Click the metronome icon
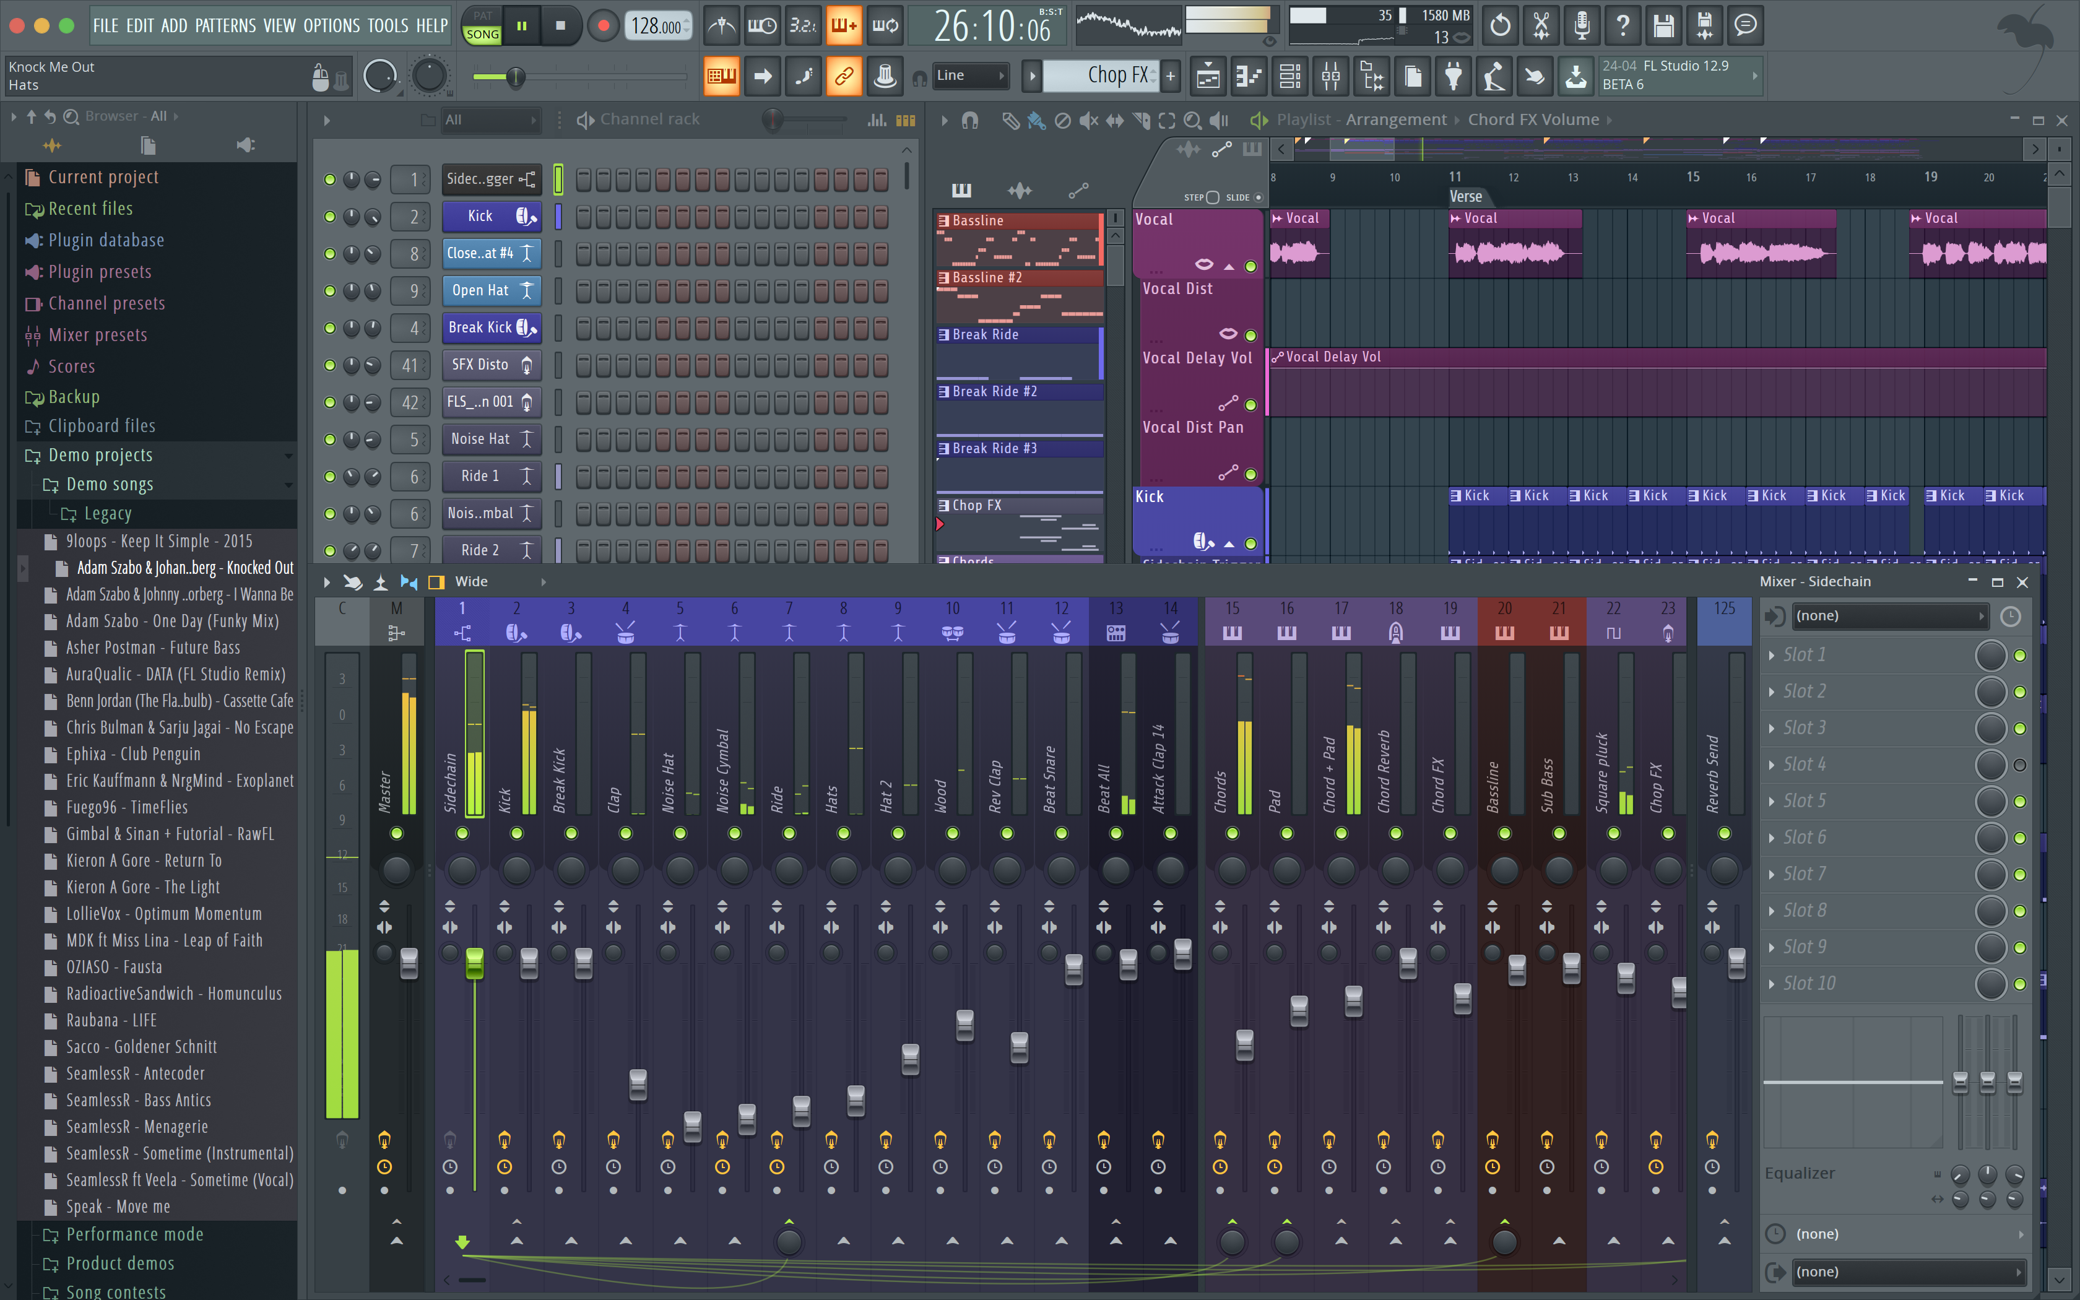 tap(721, 26)
